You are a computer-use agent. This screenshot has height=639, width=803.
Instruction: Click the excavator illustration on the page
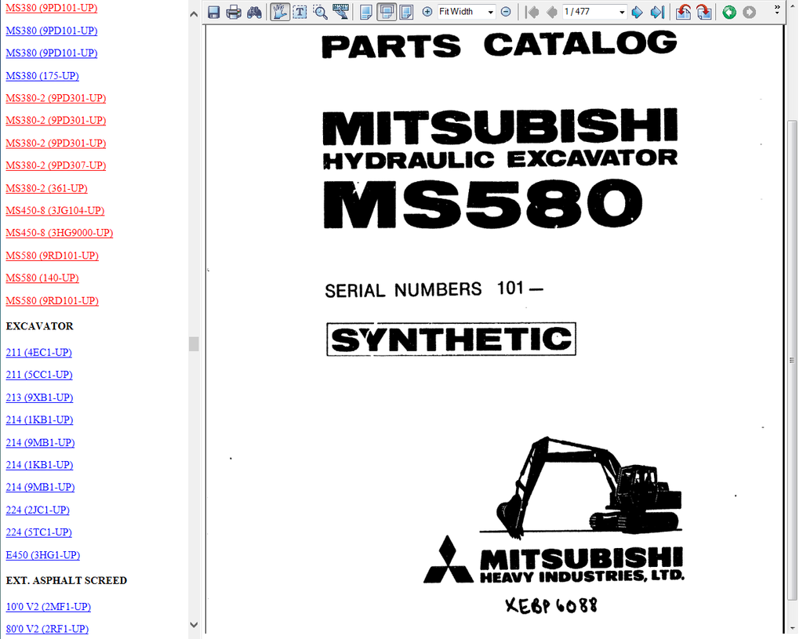pyautogui.click(x=583, y=488)
